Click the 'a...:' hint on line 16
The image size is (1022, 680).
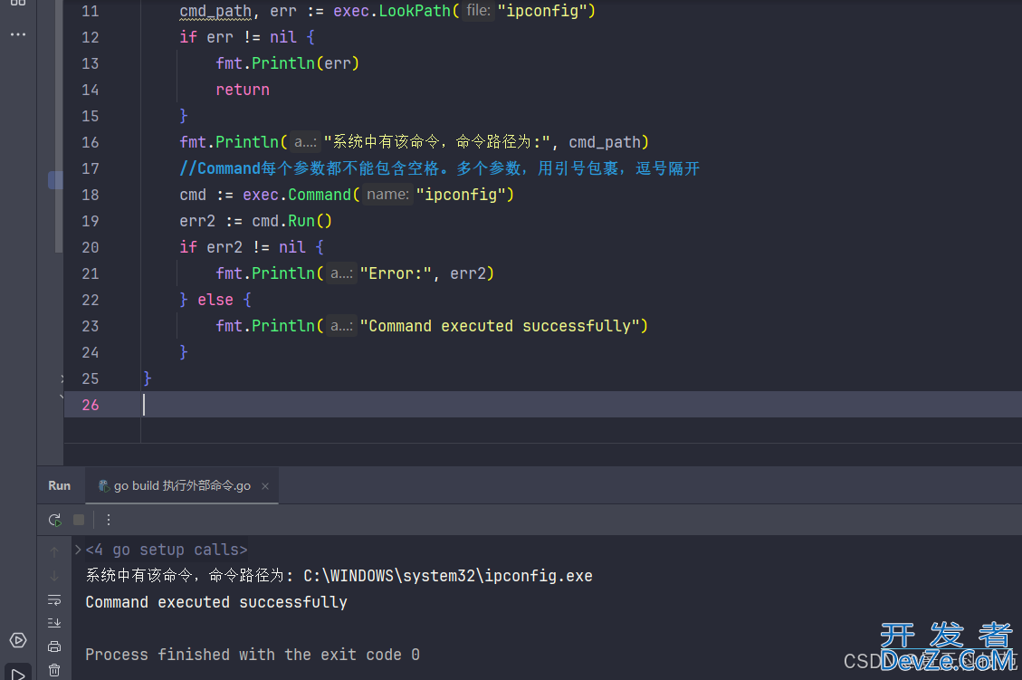(x=305, y=141)
